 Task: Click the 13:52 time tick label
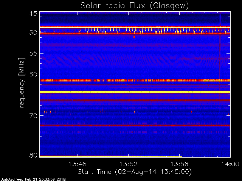(x=129, y=164)
